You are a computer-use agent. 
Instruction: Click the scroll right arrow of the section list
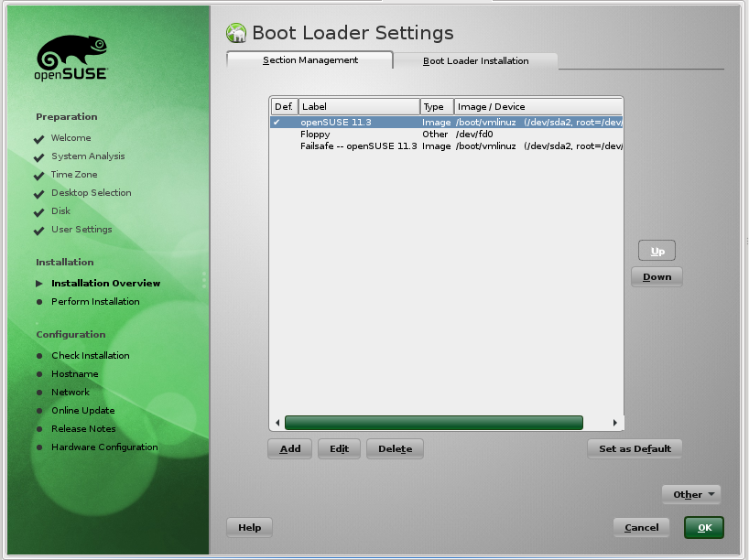click(614, 423)
